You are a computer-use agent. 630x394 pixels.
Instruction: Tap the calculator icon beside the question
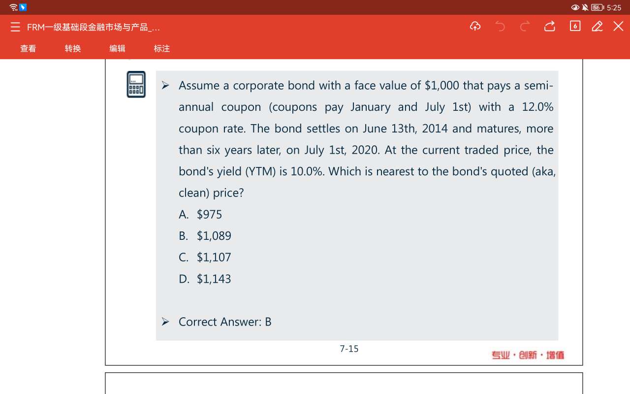[136, 84]
